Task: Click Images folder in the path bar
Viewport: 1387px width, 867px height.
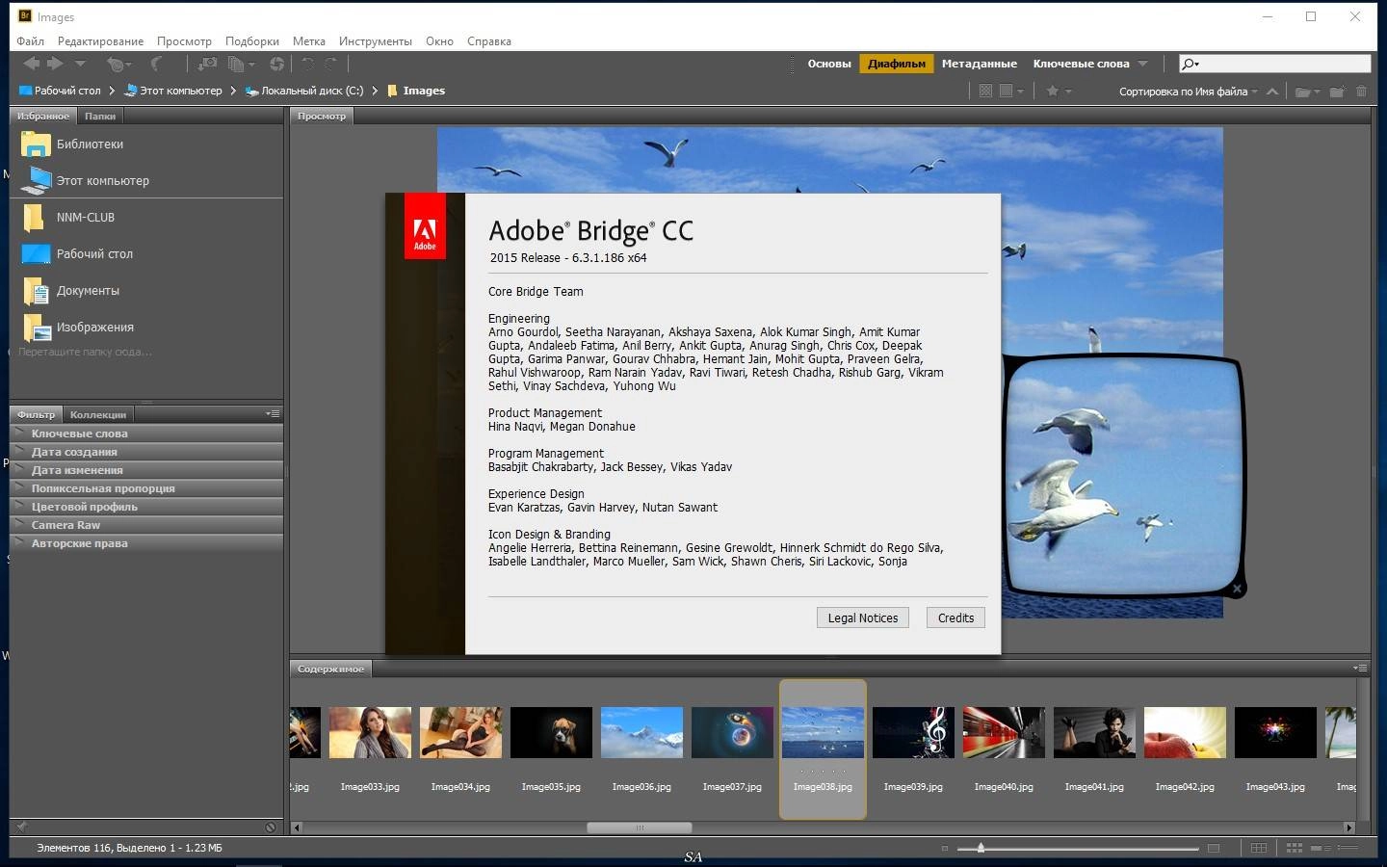Action: point(416,91)
